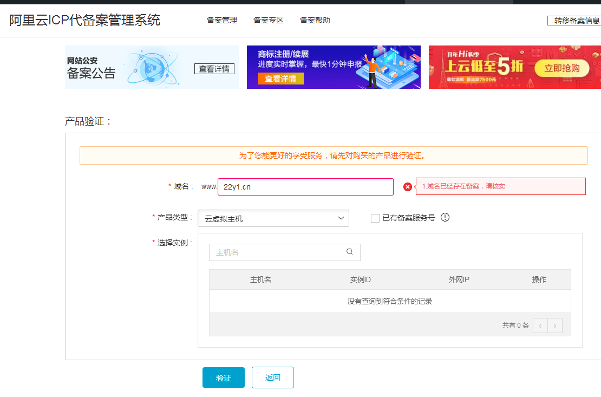The height and width of the screenshot is (397, 601).
Task: Click the 主机名 column header
Action: (x=260, y=279)
